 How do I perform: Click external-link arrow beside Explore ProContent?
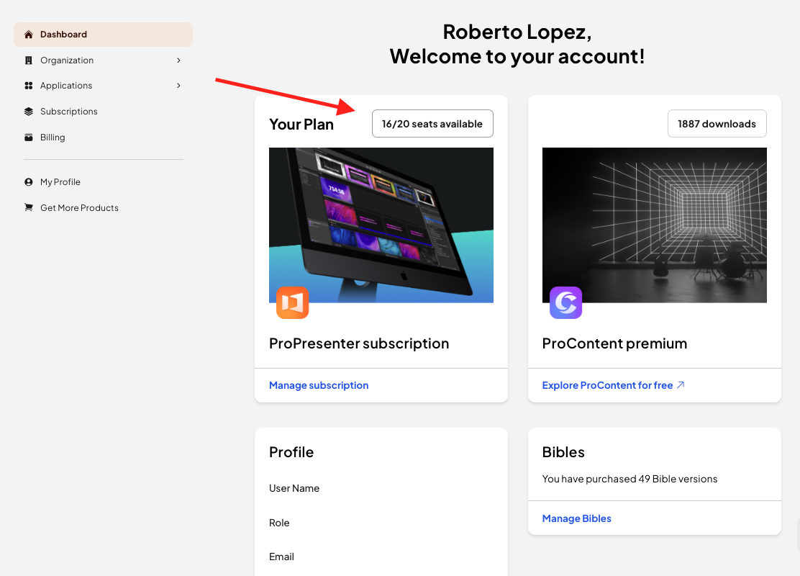[681, 385]
